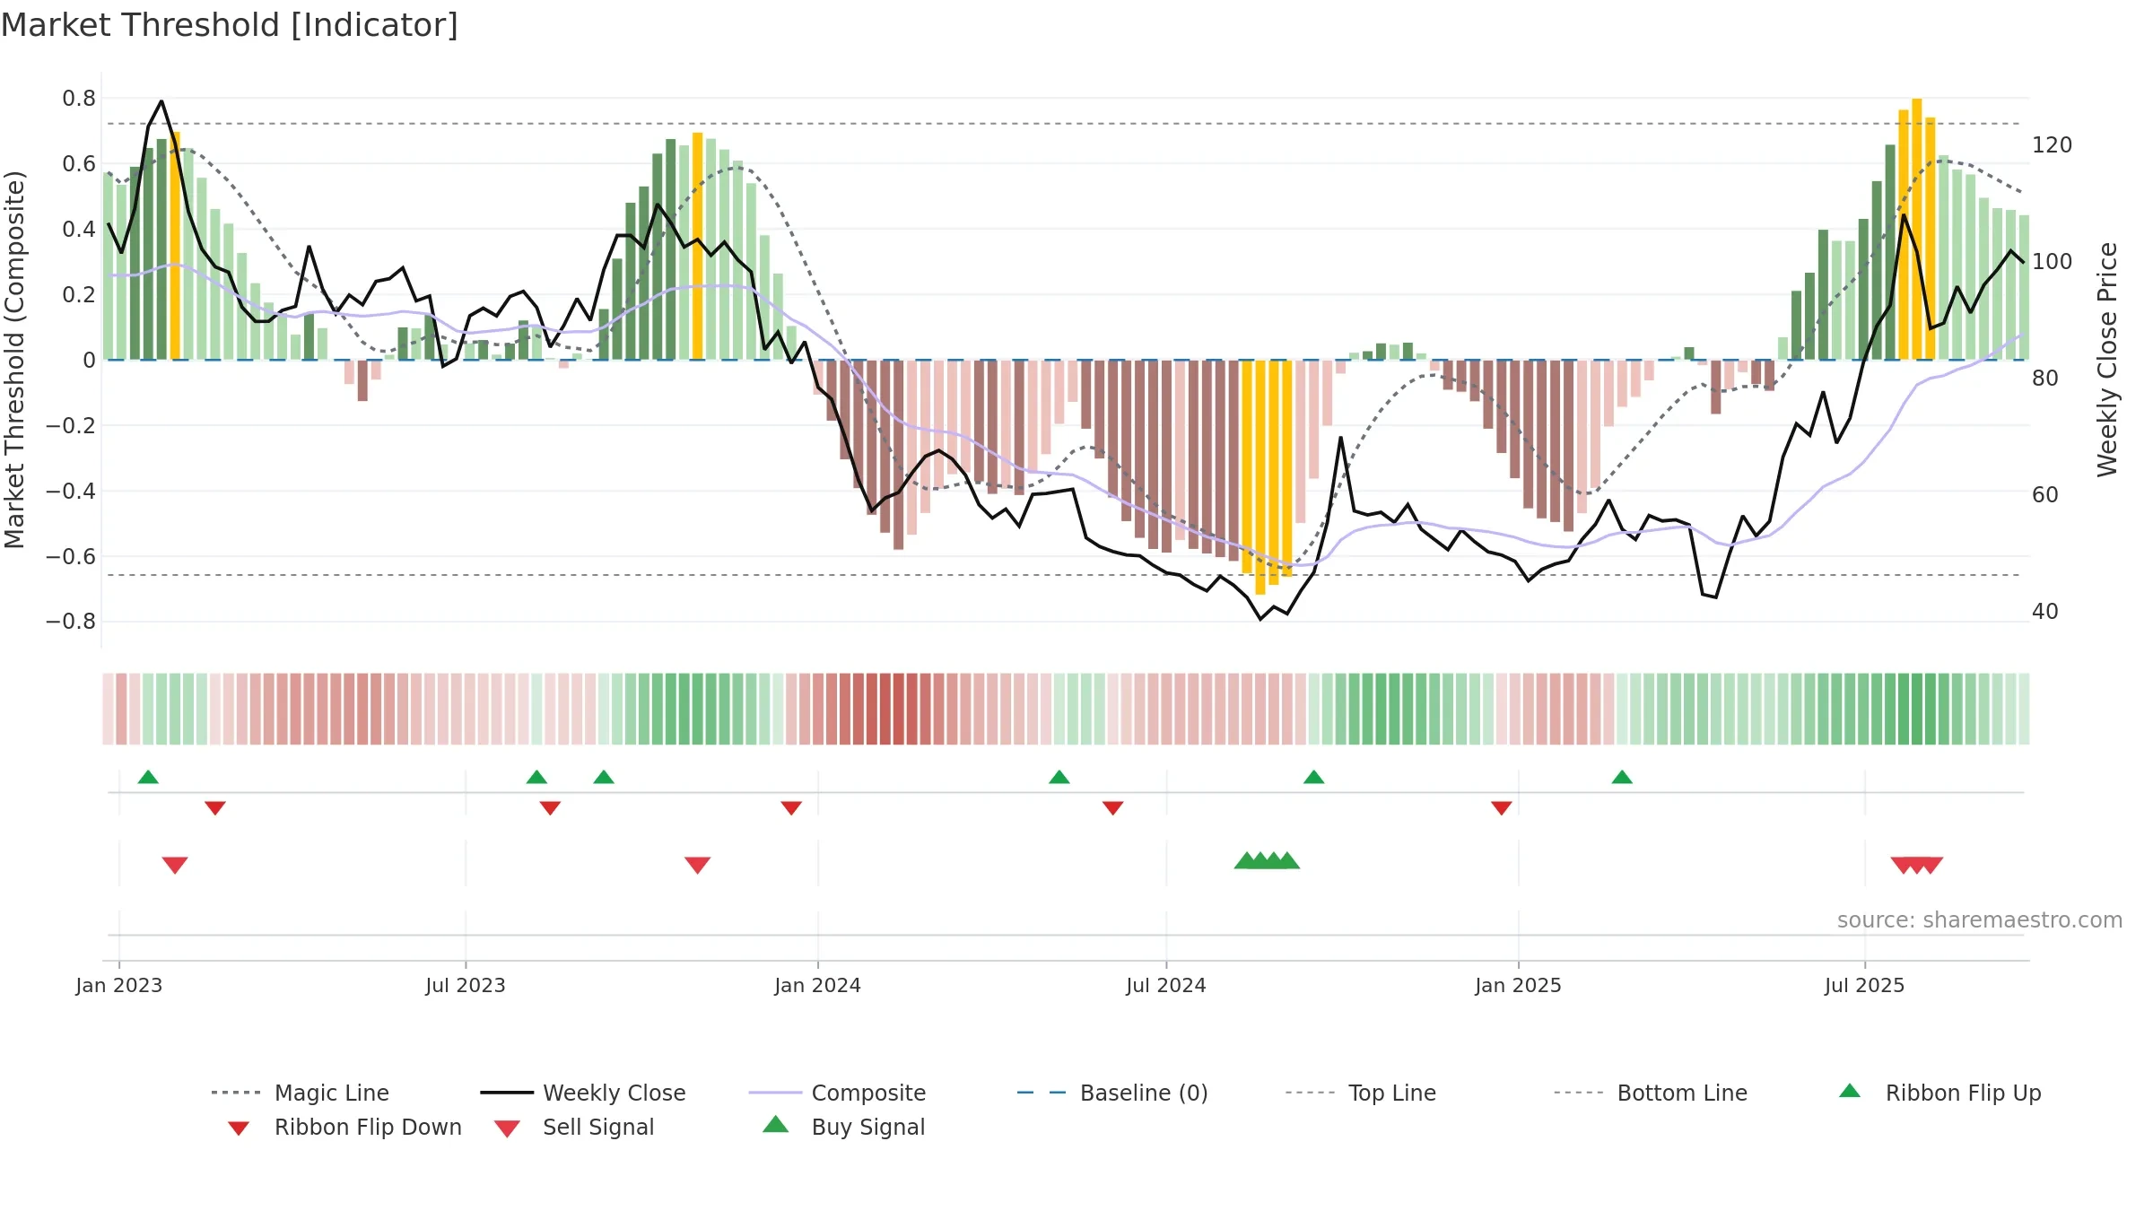Toggle the Ribbon Flip Up legend entry

[x=1939, y=1093]
